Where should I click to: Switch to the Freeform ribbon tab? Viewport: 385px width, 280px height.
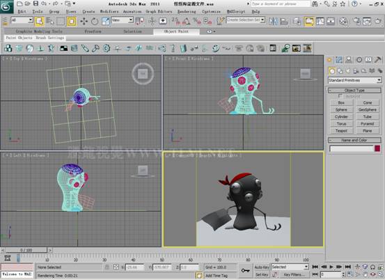pyautogui.click(x=93, y=31)
